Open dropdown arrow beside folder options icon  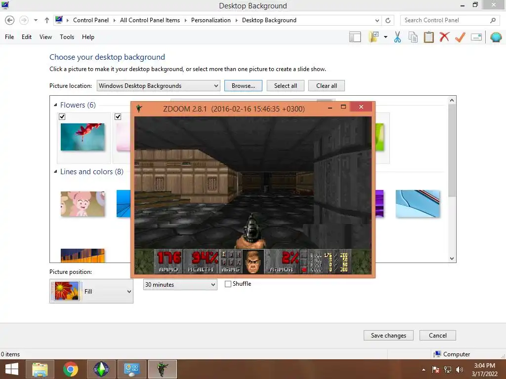pos(385,37)
